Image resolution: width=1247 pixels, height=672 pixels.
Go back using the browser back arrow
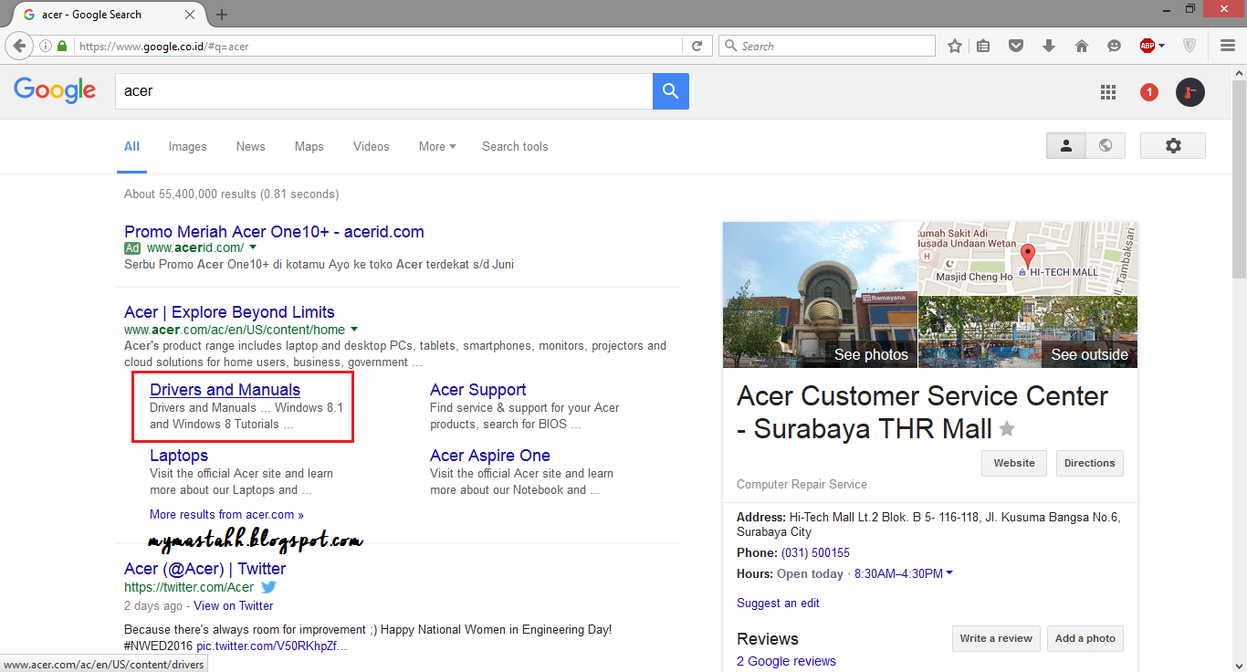coord(21,46)
